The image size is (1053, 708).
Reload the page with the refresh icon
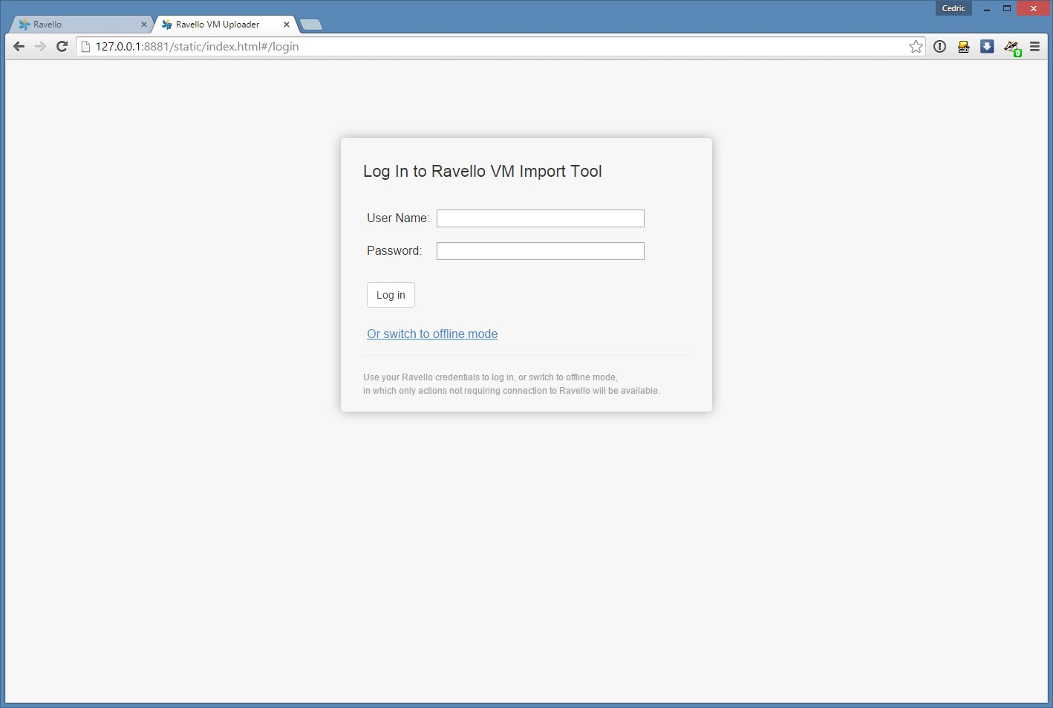[62, 47]
